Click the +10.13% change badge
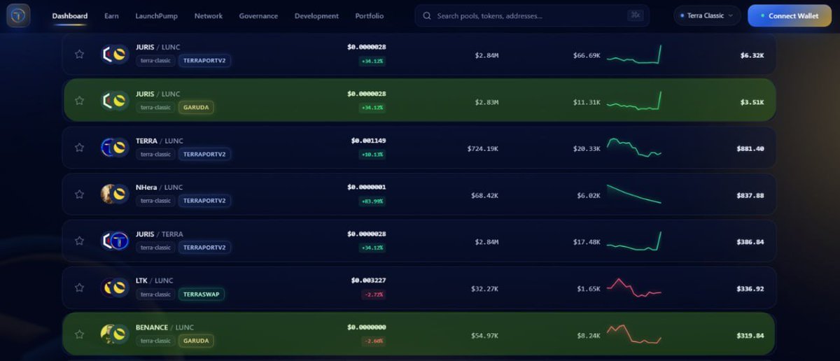Screen dimensions: 840x361 [x=372, y=154]
